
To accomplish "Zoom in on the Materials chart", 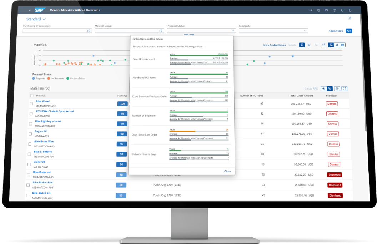I will click(309, 45).
